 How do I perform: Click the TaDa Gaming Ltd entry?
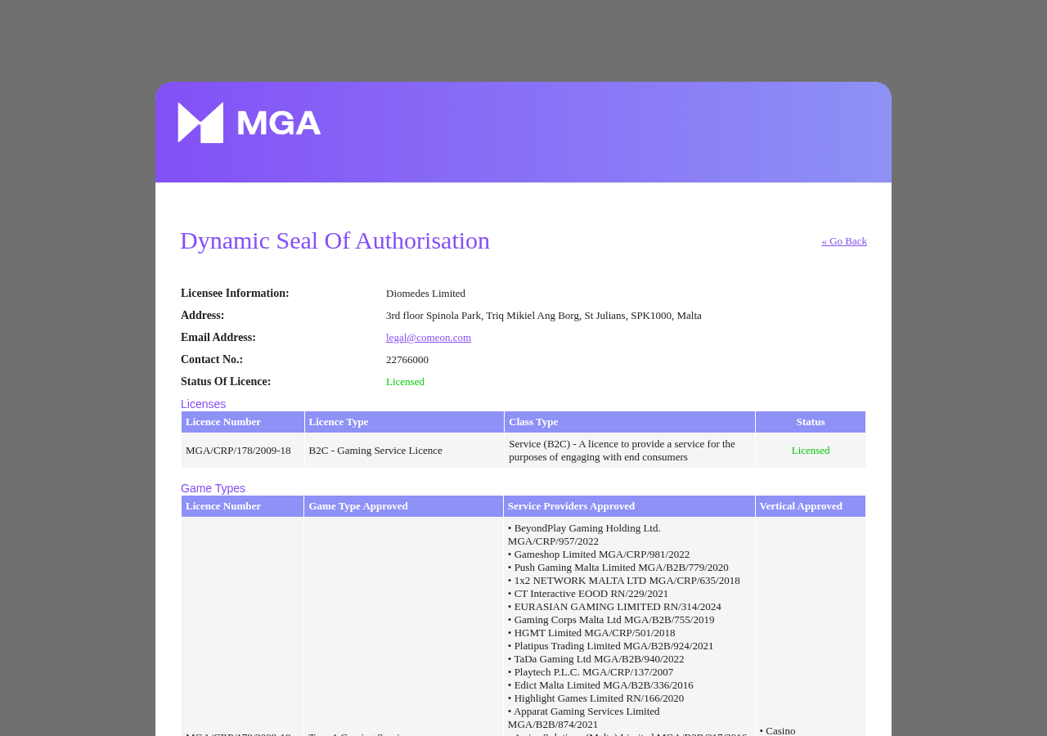click(596, 659)
